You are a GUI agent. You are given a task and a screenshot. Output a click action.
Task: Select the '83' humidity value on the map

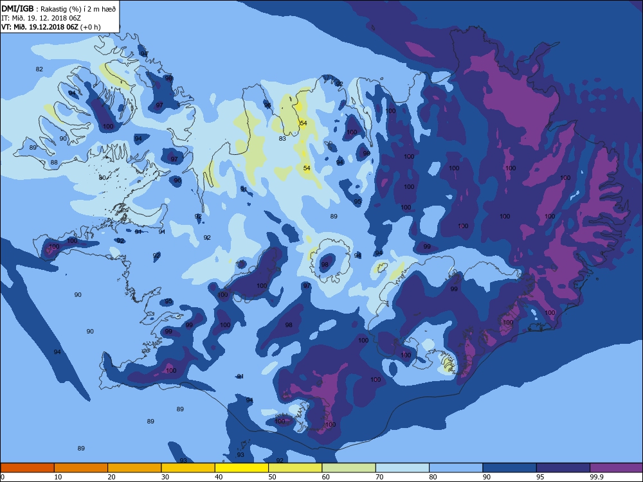coord(282,139)
